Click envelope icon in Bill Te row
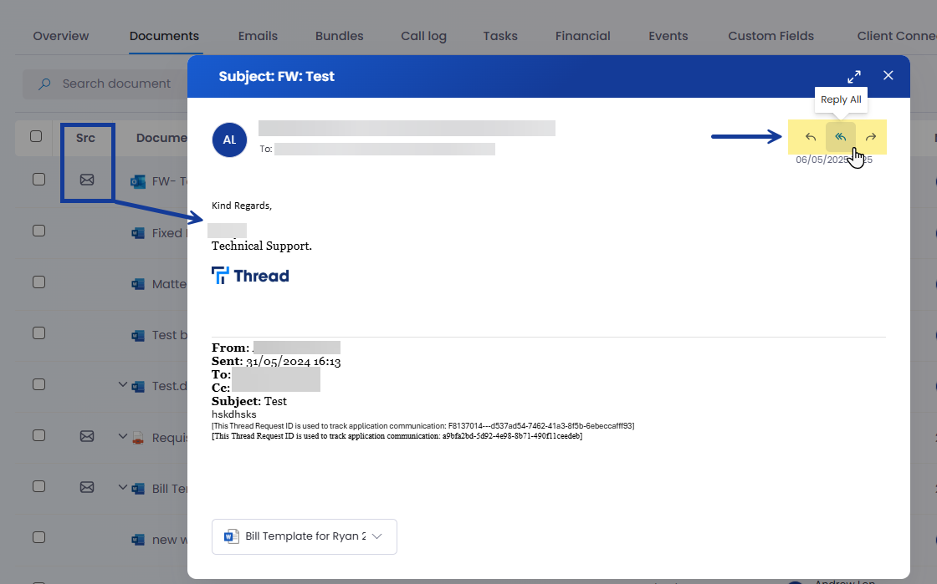This screenshot has height=584, width=937. tap(87, 487)
